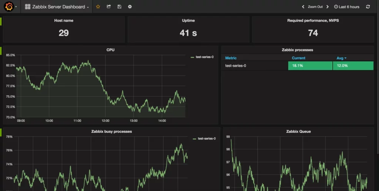Image resolution: width=379 pixels, height=191 pixels.
Task: Open dashboard settings gear
Action: tap(130, 7)
